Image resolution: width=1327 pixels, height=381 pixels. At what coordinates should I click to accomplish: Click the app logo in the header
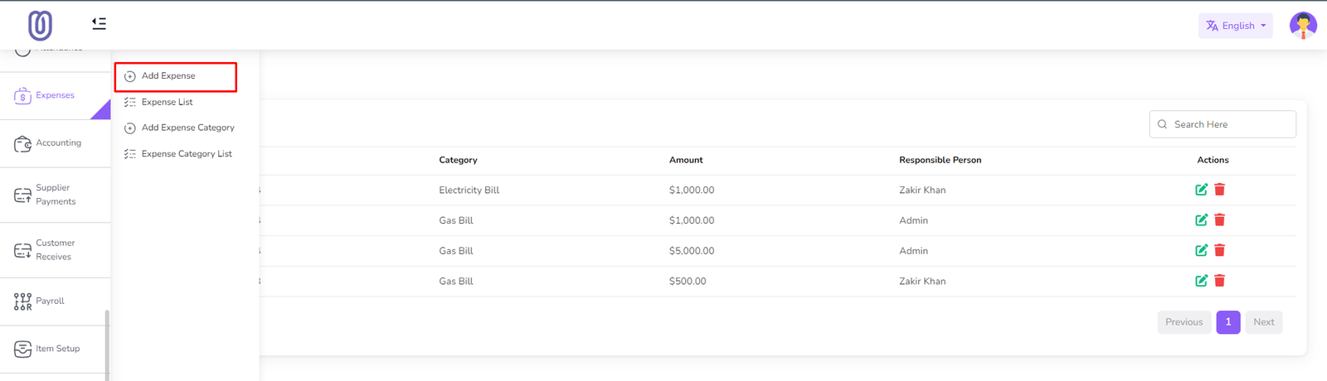[x=40, y=26]
